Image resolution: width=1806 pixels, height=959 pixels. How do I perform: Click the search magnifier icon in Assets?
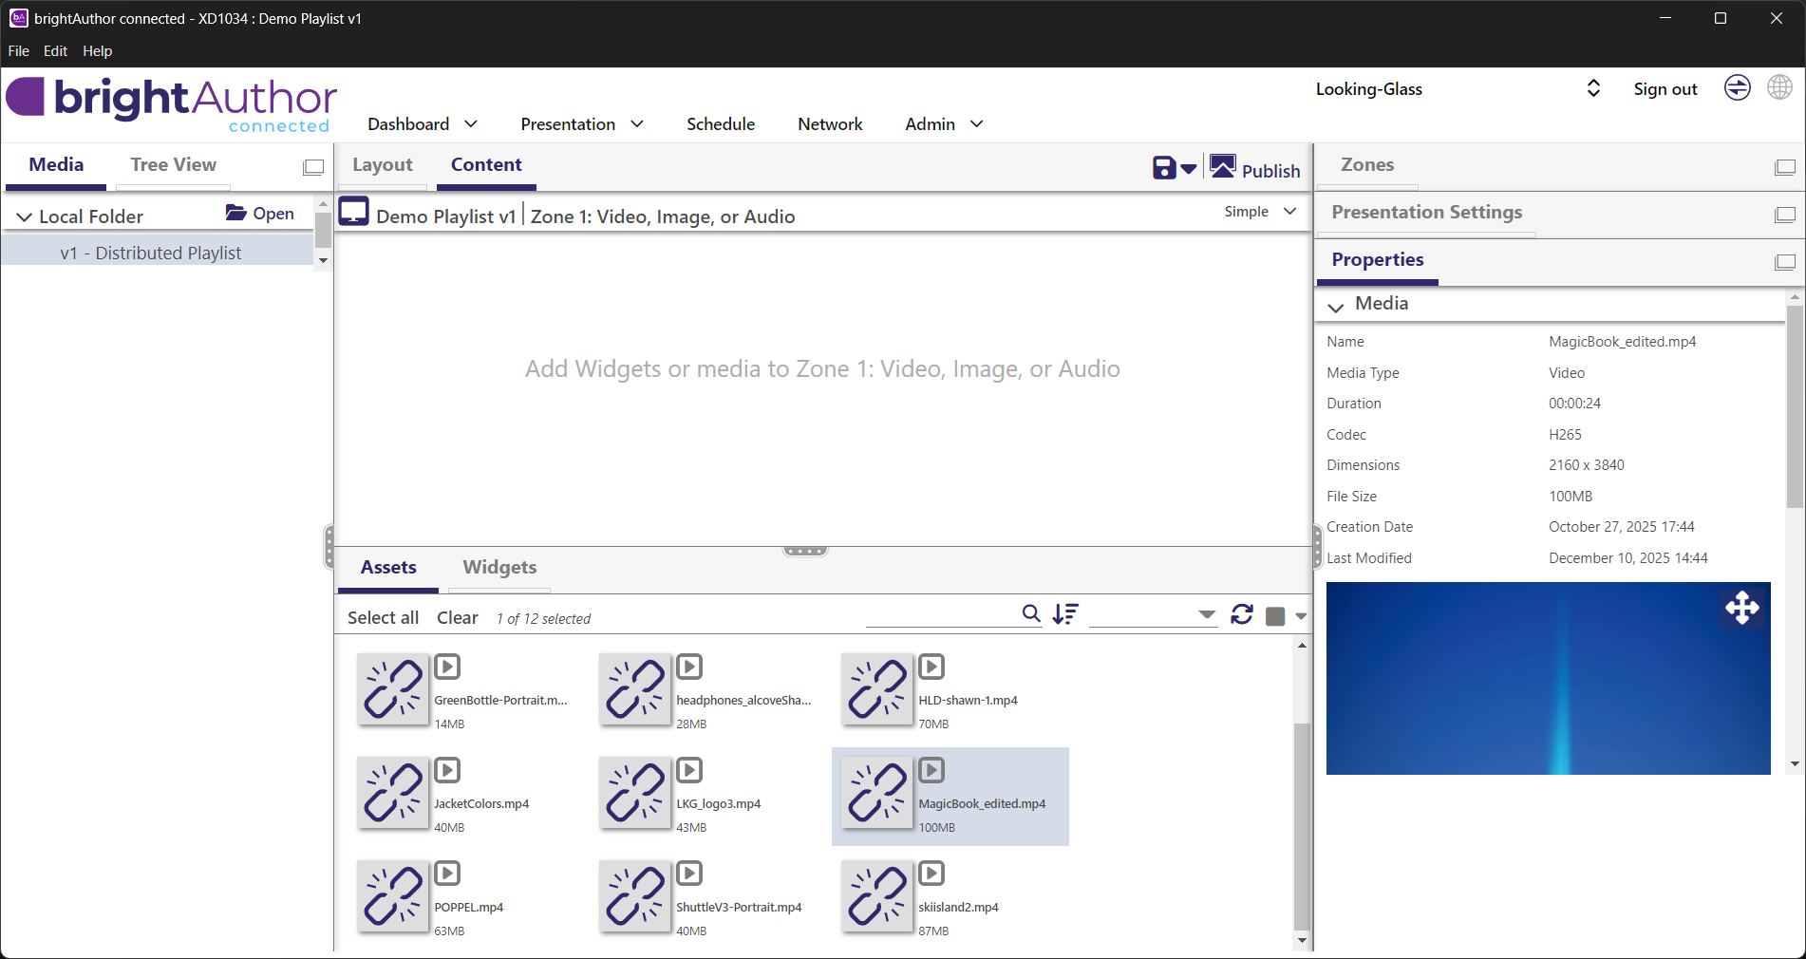point(1031,614)
